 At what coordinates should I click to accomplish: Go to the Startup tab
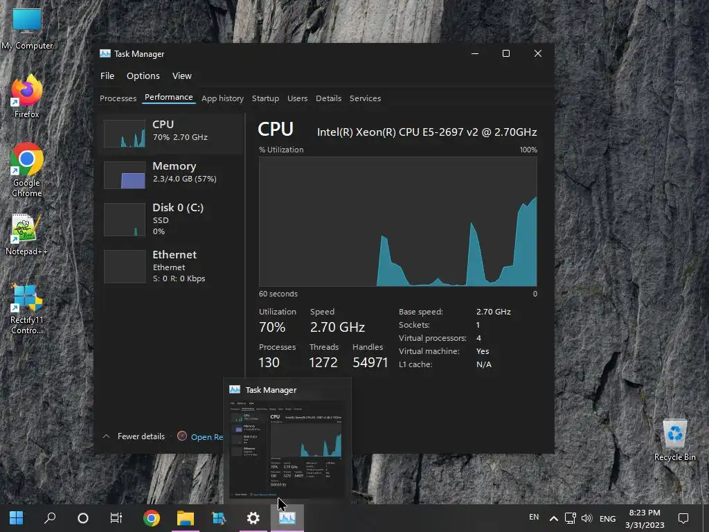click(265, 98)
